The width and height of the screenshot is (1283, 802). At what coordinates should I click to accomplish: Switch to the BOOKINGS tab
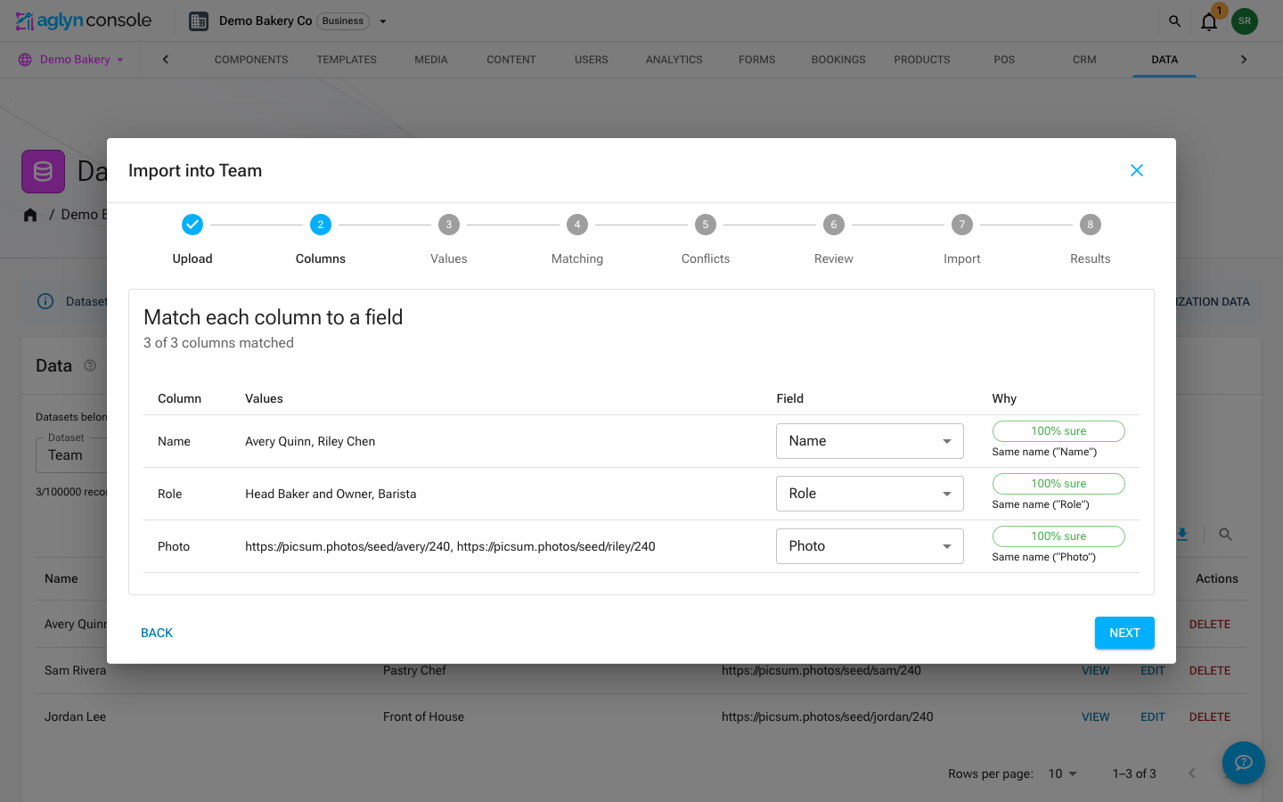[x=838, y=60]
